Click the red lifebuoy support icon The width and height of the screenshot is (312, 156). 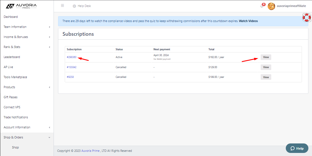click(307, 18)
